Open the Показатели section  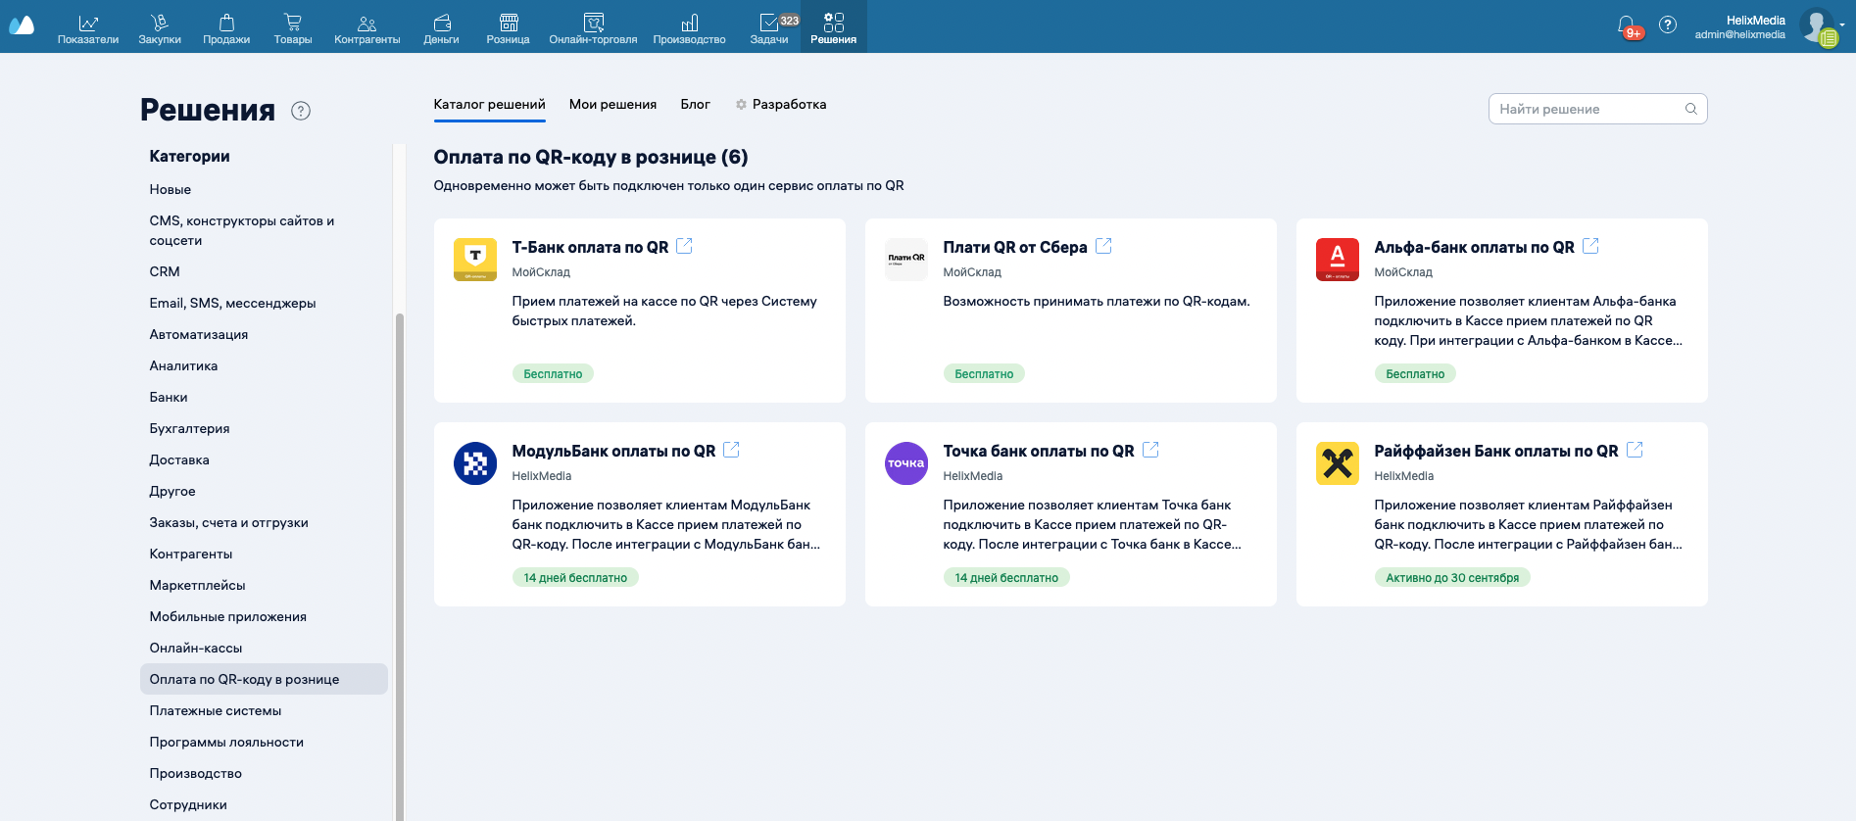coord(88,27)
